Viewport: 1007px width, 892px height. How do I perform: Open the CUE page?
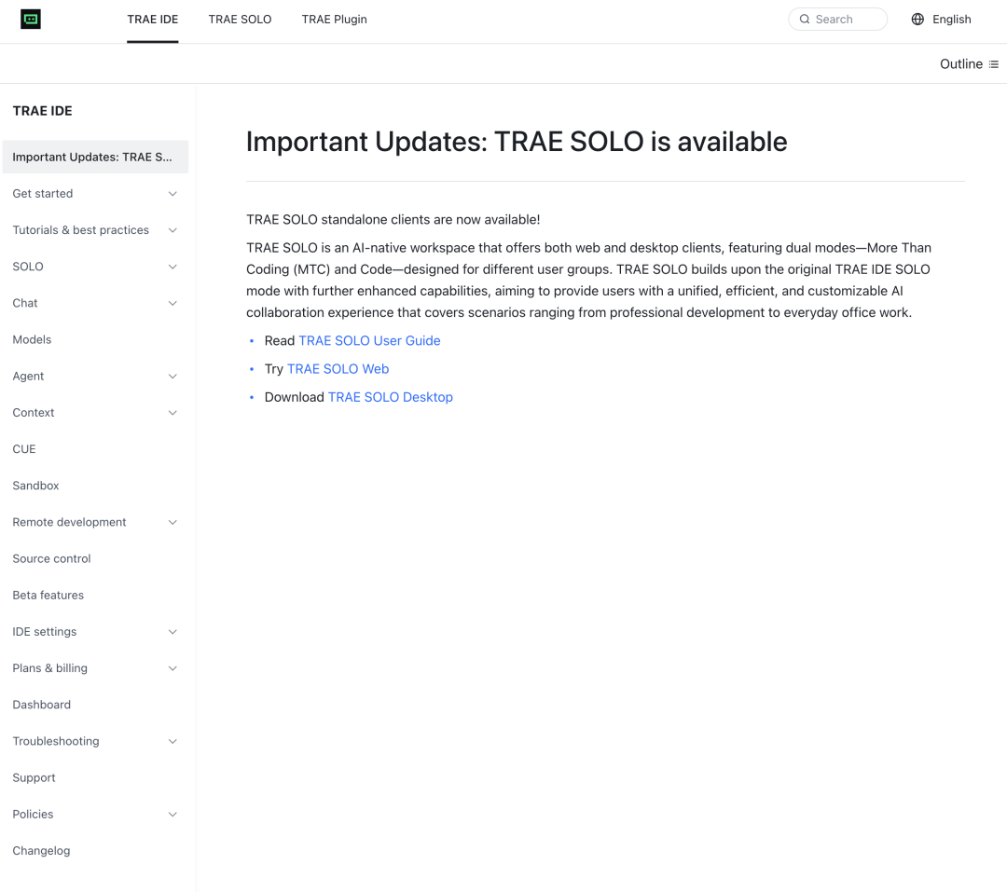[x=24, y=449]
